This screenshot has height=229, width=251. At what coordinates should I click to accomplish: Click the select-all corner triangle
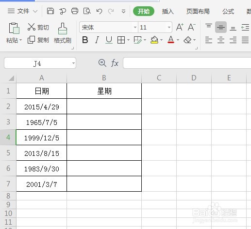point(11,78)
